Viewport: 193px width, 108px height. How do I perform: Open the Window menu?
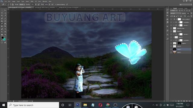[x=45, y=1]
